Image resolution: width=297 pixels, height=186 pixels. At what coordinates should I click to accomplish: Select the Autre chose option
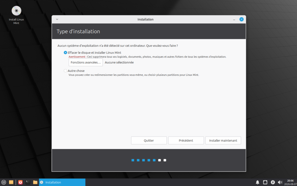(x=74, y=71)
